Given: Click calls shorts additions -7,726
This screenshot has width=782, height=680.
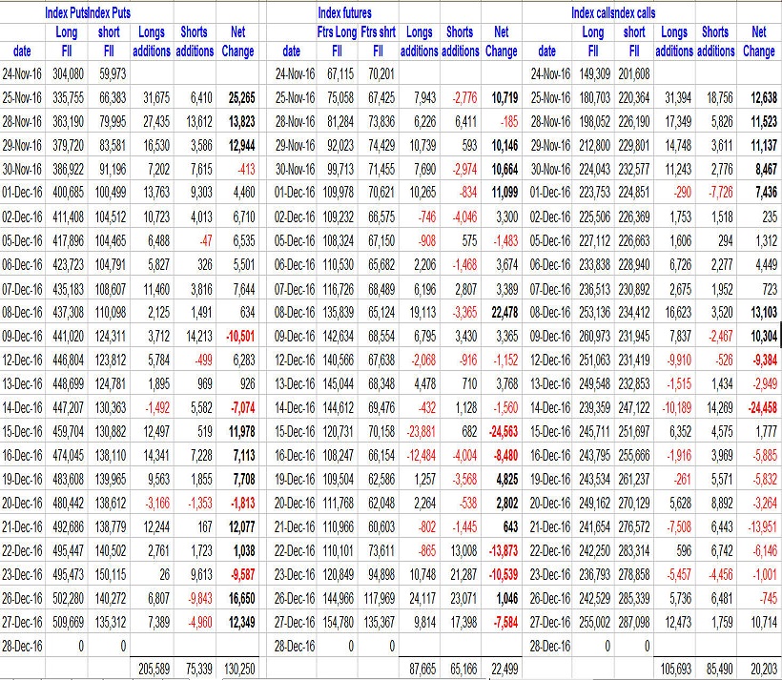Looking at the screenshot, I should coord(721,193).
